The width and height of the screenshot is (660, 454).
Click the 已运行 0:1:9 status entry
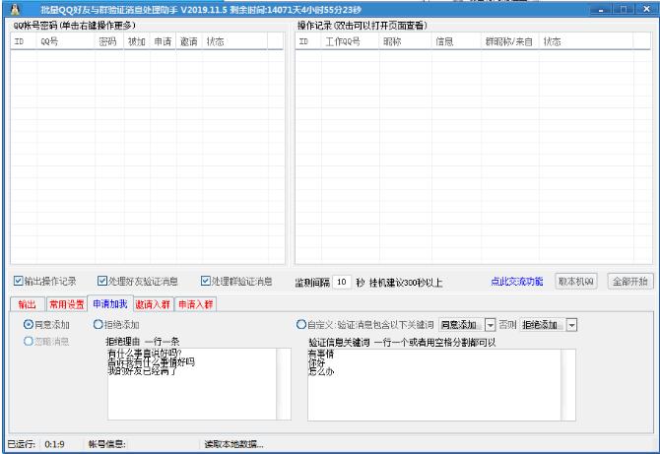click(36, 444)
